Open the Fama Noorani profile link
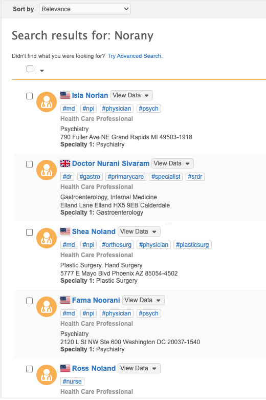Viewport: 266px width, 400px height. [x=96, y=300]
